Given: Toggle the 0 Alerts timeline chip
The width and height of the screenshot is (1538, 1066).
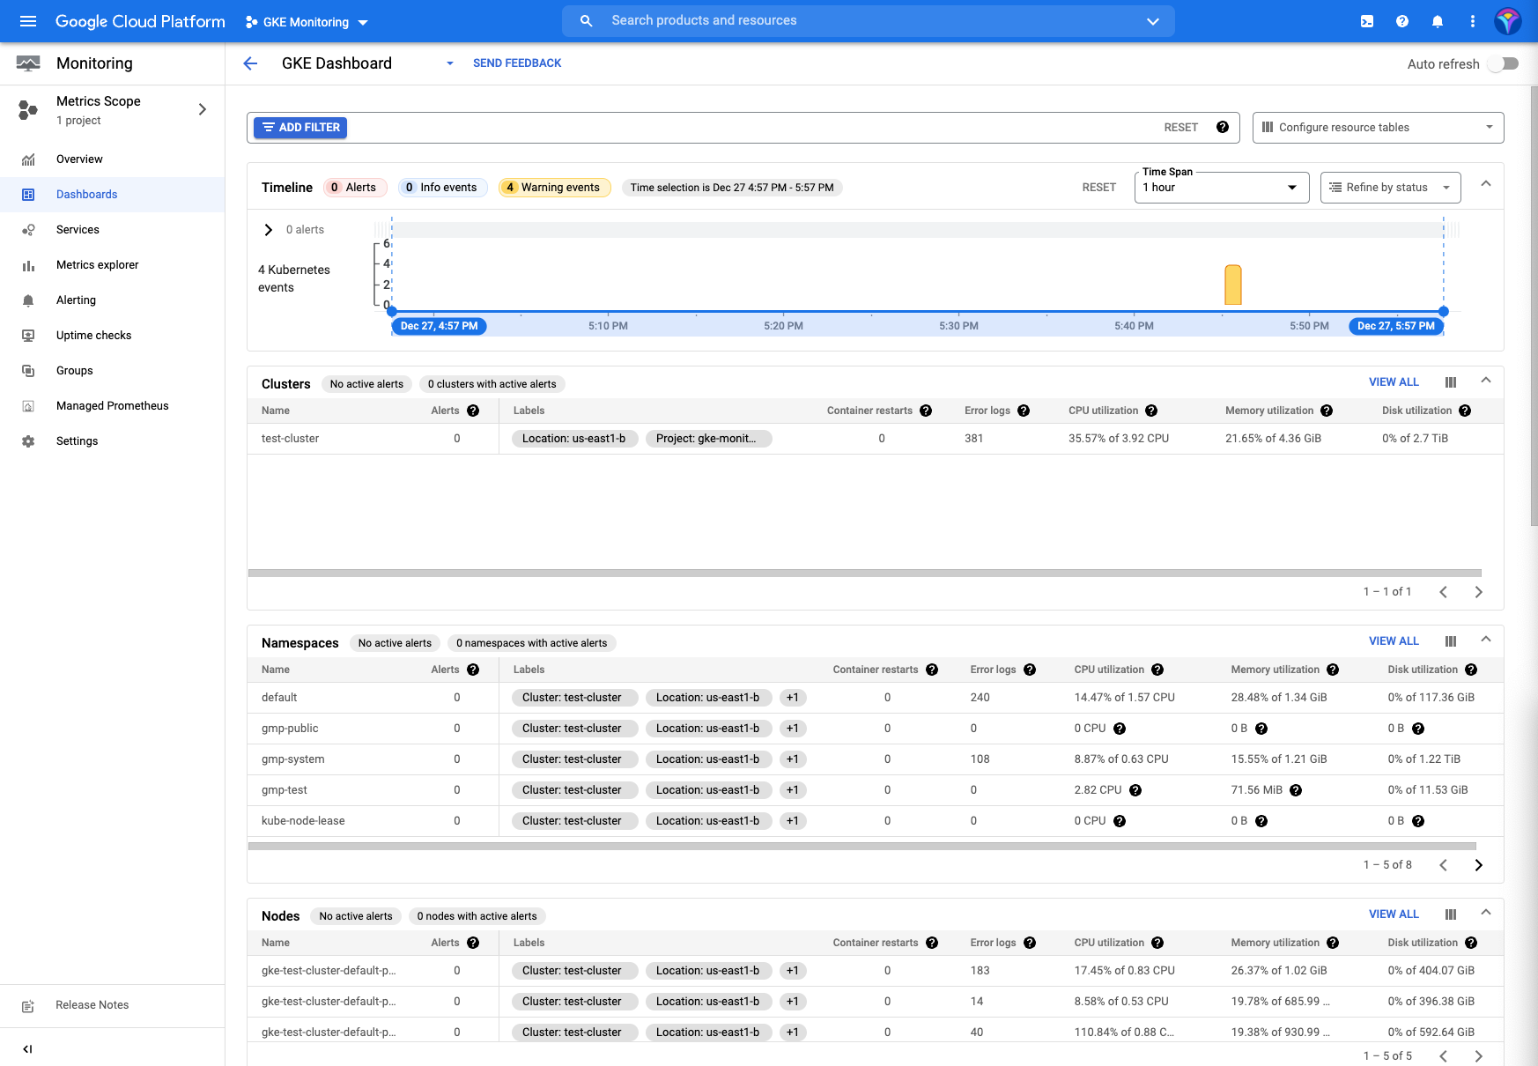Looking at the screenshot, I should point(354,188).
